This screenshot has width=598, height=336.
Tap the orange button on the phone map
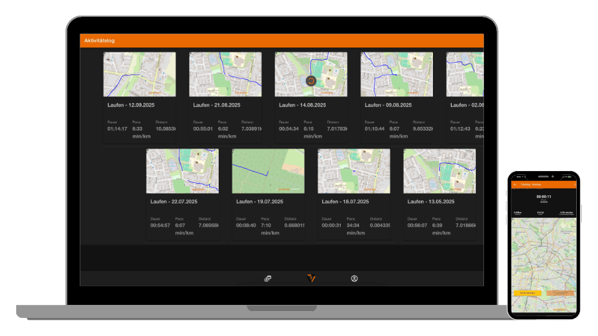560,293
